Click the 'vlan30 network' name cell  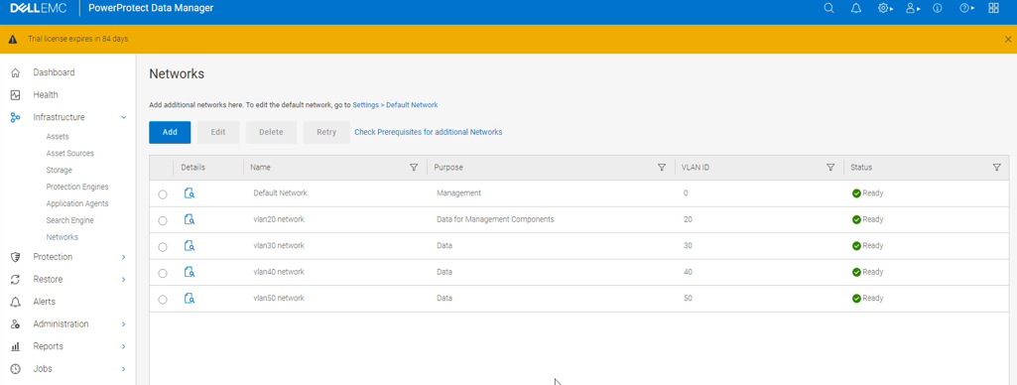click(279, 246)
